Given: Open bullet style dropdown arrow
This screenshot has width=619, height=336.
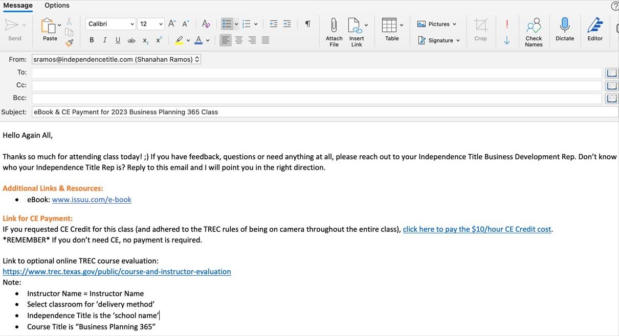Looking at the screenshot, I should pos(236,24).
